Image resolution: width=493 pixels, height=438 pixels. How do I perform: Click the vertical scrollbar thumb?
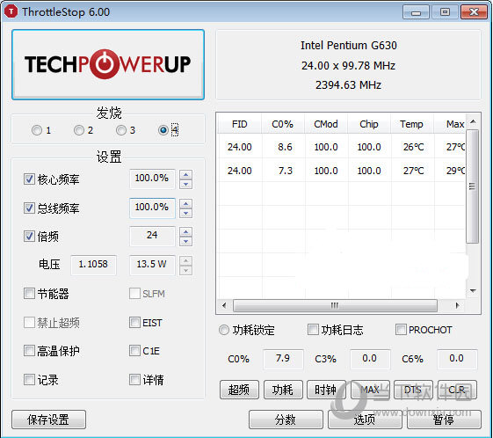[x=472, y=186]
